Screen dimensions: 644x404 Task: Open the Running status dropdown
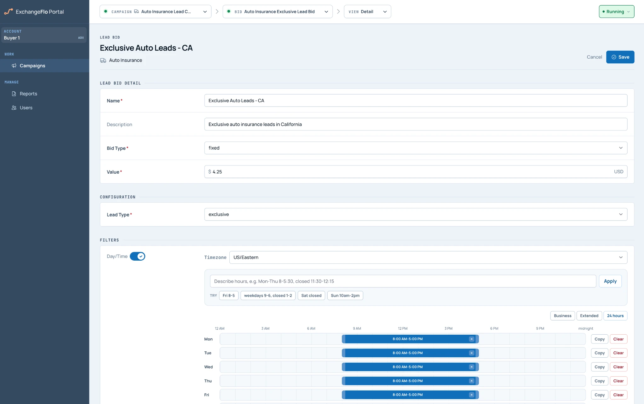(x=616, y=12)
